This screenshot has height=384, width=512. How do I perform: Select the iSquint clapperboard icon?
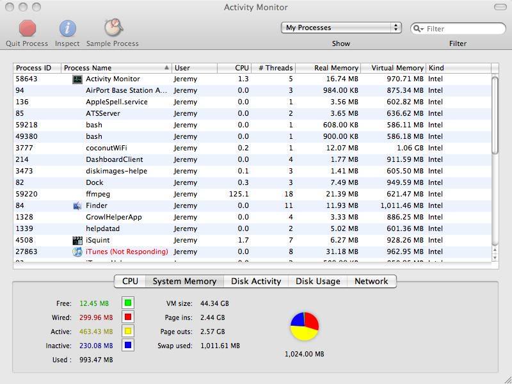tap(77, 241)
